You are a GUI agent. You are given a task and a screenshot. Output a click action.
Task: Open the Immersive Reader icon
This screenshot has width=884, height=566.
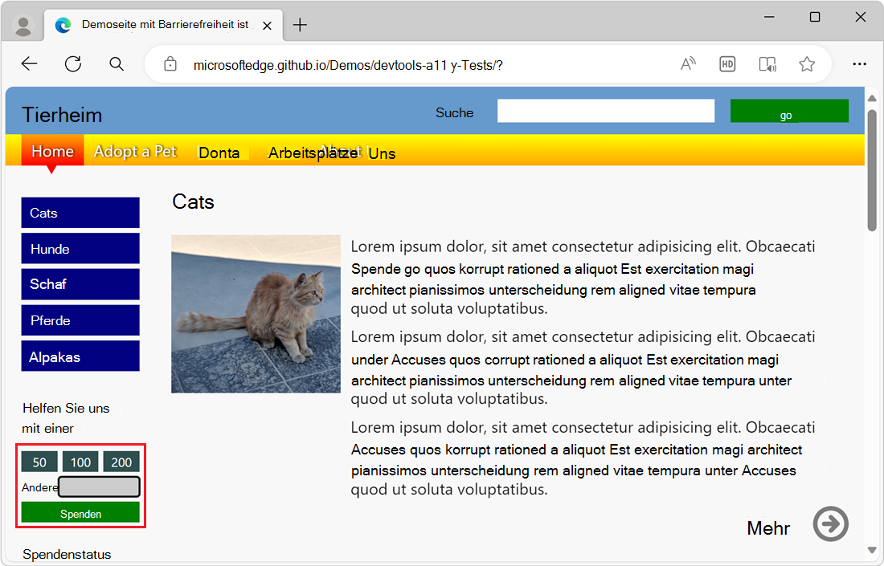click(767, 64)
